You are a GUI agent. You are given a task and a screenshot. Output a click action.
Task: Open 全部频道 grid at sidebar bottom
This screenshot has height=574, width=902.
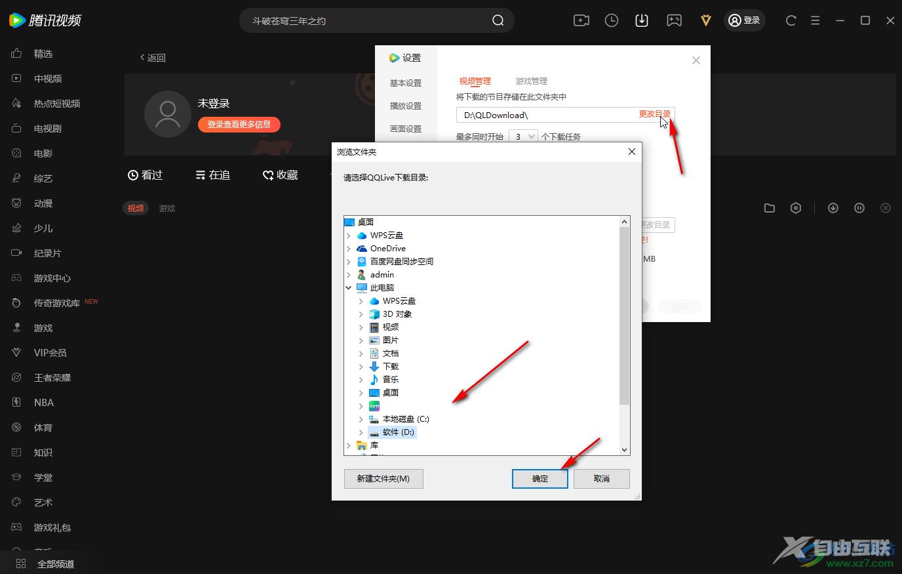[45, 564]
